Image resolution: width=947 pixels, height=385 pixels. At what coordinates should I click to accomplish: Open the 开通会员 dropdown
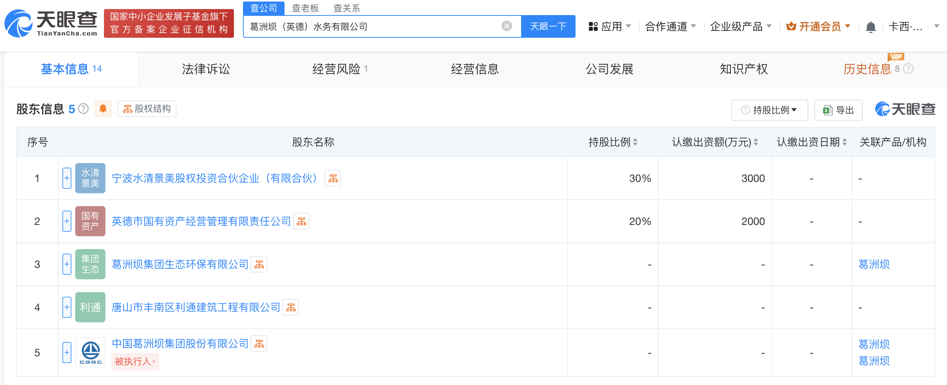[818, 26]
